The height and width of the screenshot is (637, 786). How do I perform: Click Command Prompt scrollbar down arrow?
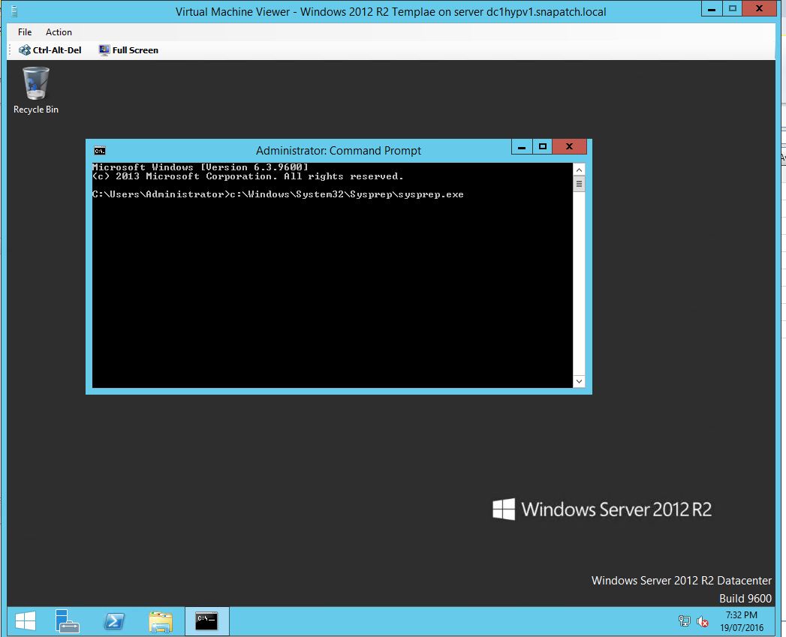pyautogui.click(x=579, y=381)
